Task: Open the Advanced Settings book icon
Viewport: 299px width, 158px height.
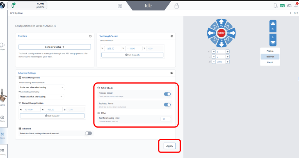Action: (x=172, y=73)
